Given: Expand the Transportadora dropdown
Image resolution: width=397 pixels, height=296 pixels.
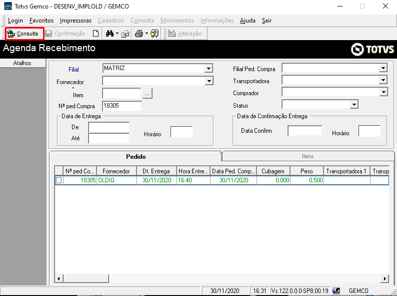Looking at the screenshot, I should click(383, 80).
